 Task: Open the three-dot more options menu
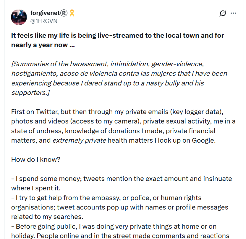click(x=234, y=13)
